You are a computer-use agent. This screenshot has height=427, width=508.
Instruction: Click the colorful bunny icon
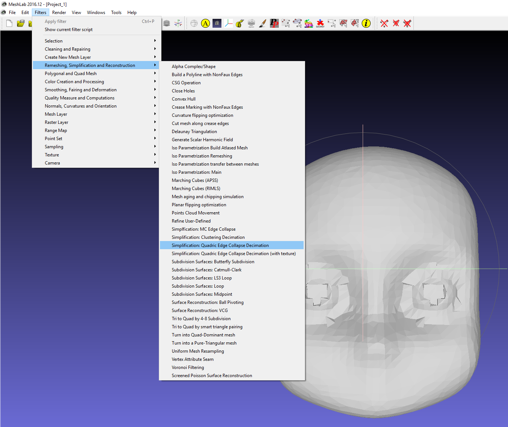(x=309, y=24)
